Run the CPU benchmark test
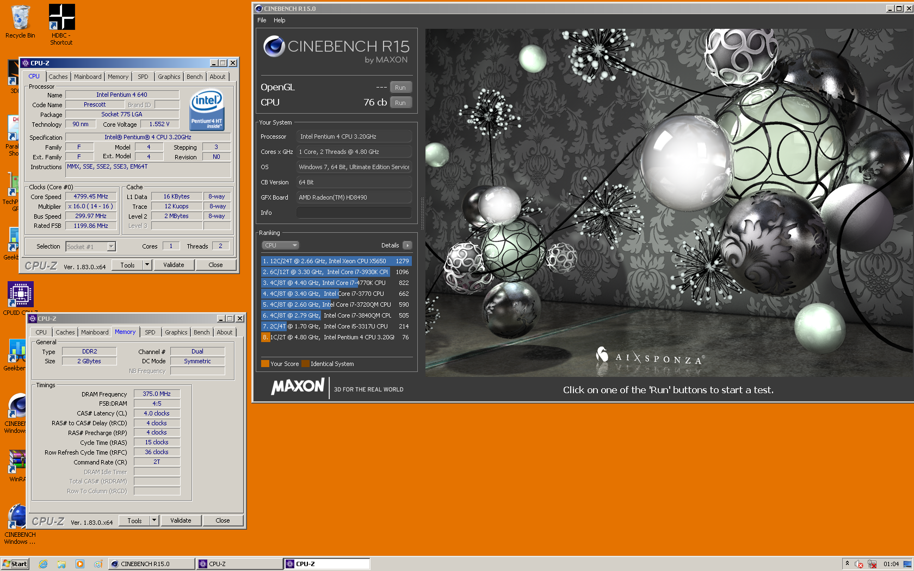The width and height of the screenshot is (914, 571). (400, 103)
